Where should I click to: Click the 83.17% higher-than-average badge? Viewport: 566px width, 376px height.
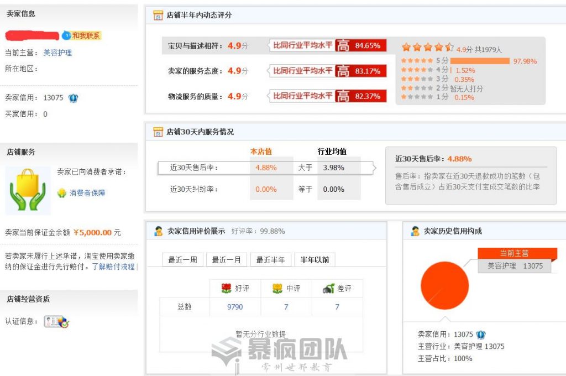point(361,71)
